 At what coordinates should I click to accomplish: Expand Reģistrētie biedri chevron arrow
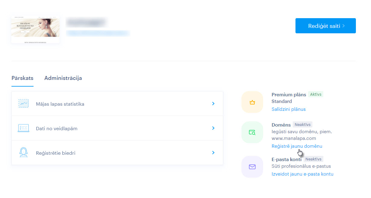click(x=213, y=153)
